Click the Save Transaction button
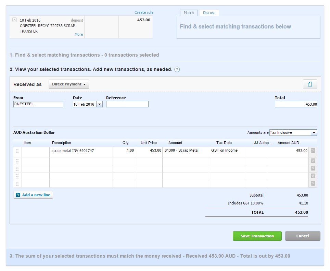The width and height of the screenshot is (330, 271). coord(257,236)
